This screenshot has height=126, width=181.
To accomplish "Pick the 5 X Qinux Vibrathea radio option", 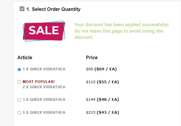I will click(x=19, y=113).
